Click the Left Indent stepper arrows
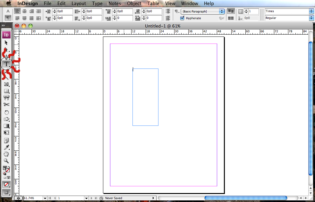315x202 pixels. tap(55, 11)
